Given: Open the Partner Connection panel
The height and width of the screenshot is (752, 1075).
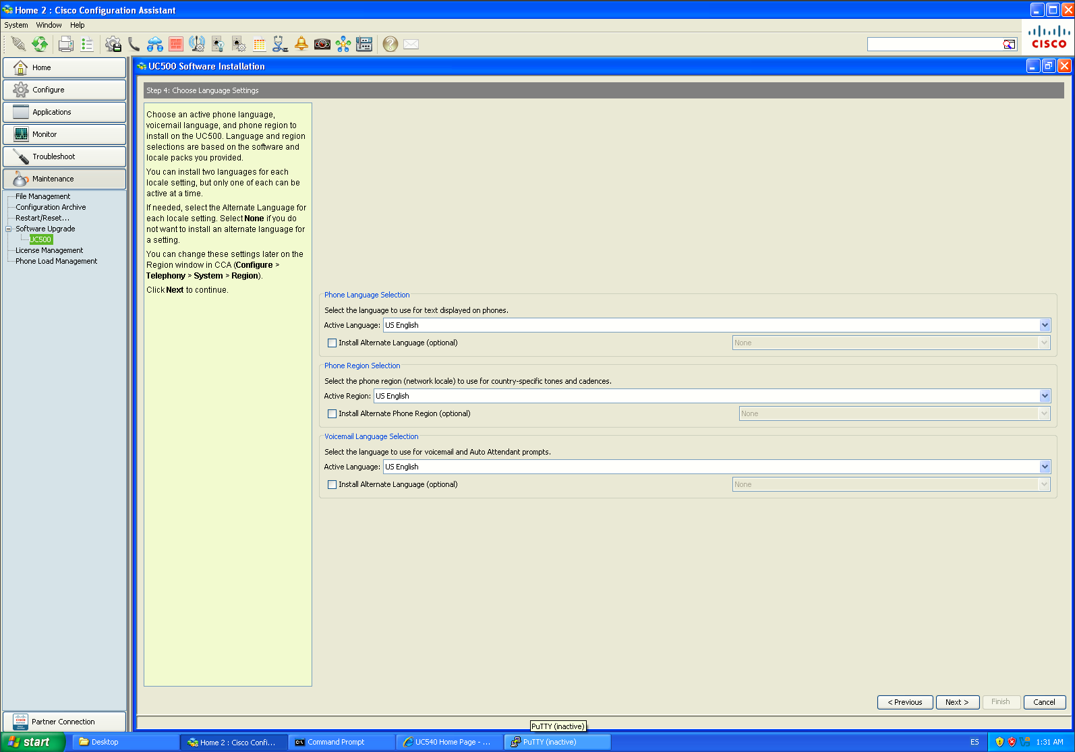Looking at the screenshot, I should [x=64, y=722].
